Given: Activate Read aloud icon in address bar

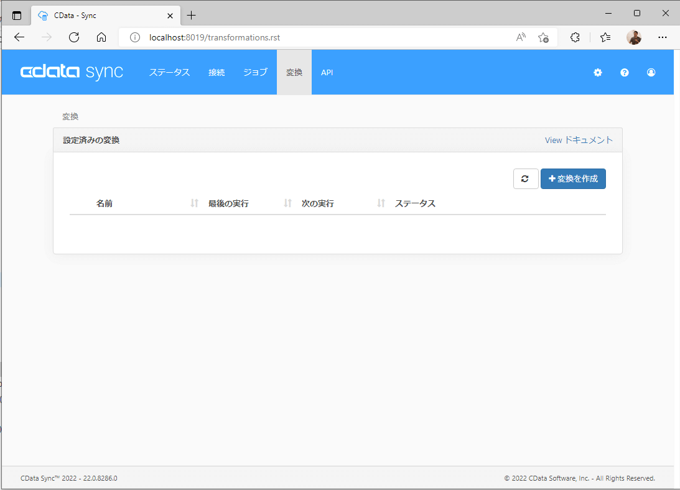Looking at the screenshot, I should click(521, 37).
